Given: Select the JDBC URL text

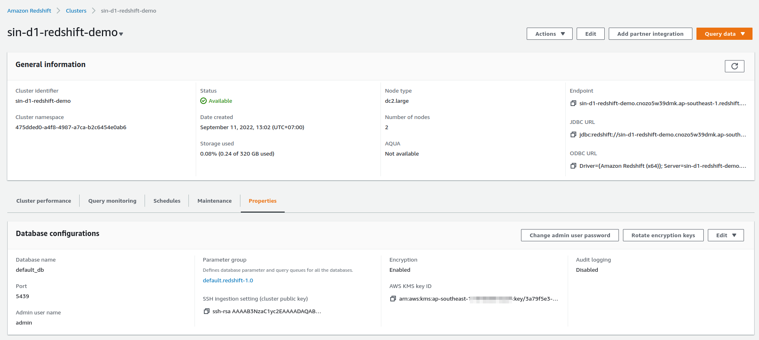Looking at the screenshot, I should click(663, 134).
